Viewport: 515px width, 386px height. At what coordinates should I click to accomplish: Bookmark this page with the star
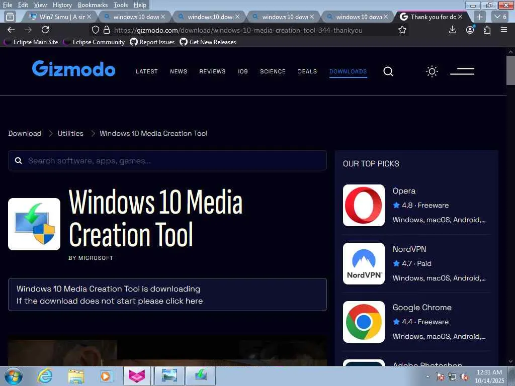pos(402,30)
